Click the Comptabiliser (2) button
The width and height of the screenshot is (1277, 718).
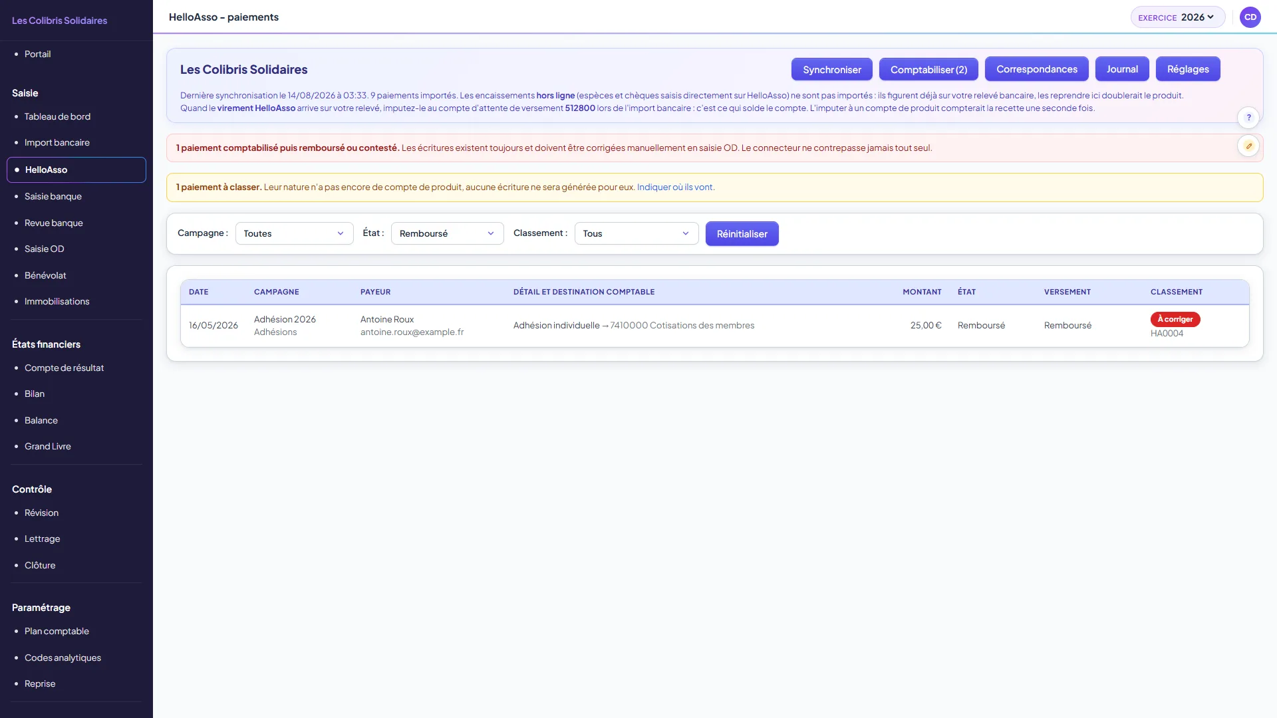[x=928, y=69]
